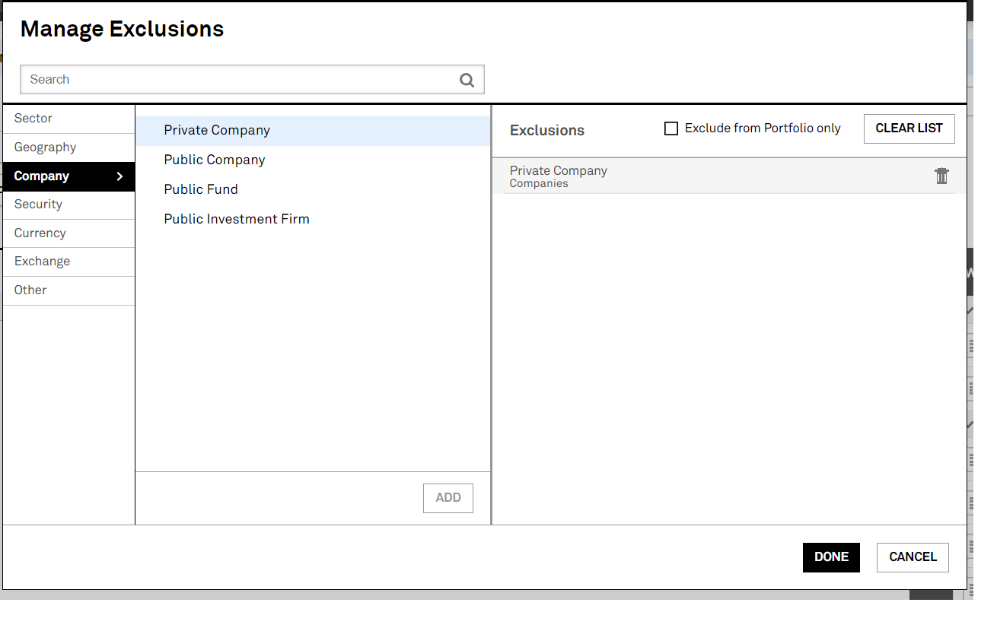
Task: Select Private Company in the list
Action: pos(217,131)
